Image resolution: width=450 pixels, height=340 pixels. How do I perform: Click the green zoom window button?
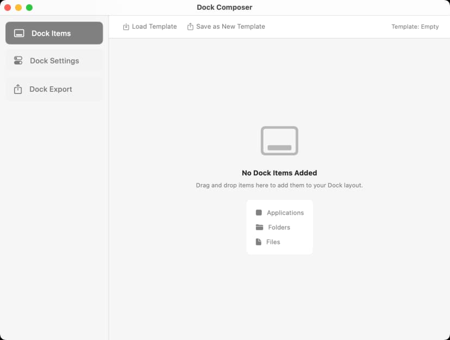coord(29,8)
